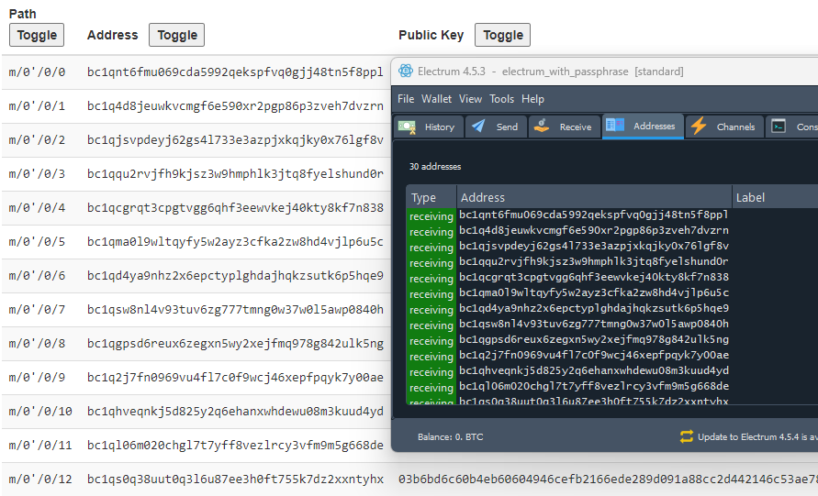The height and width of the screenshot is (496, 818).
Task: Click the Balance: 0. BTC status text
Action: [450, 437]
